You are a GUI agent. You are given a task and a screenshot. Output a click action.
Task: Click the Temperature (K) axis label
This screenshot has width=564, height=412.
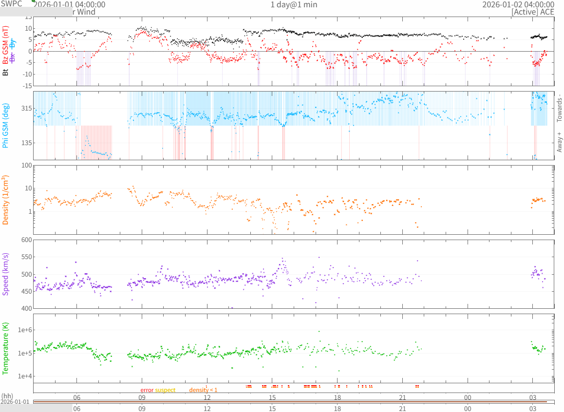pyautogui.click(x=6, y=348)
